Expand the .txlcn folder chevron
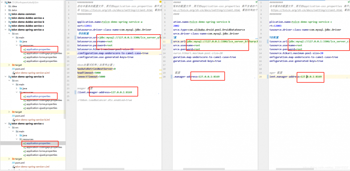The height and width of the screenshot is (171, 350). tap(5, 10)
